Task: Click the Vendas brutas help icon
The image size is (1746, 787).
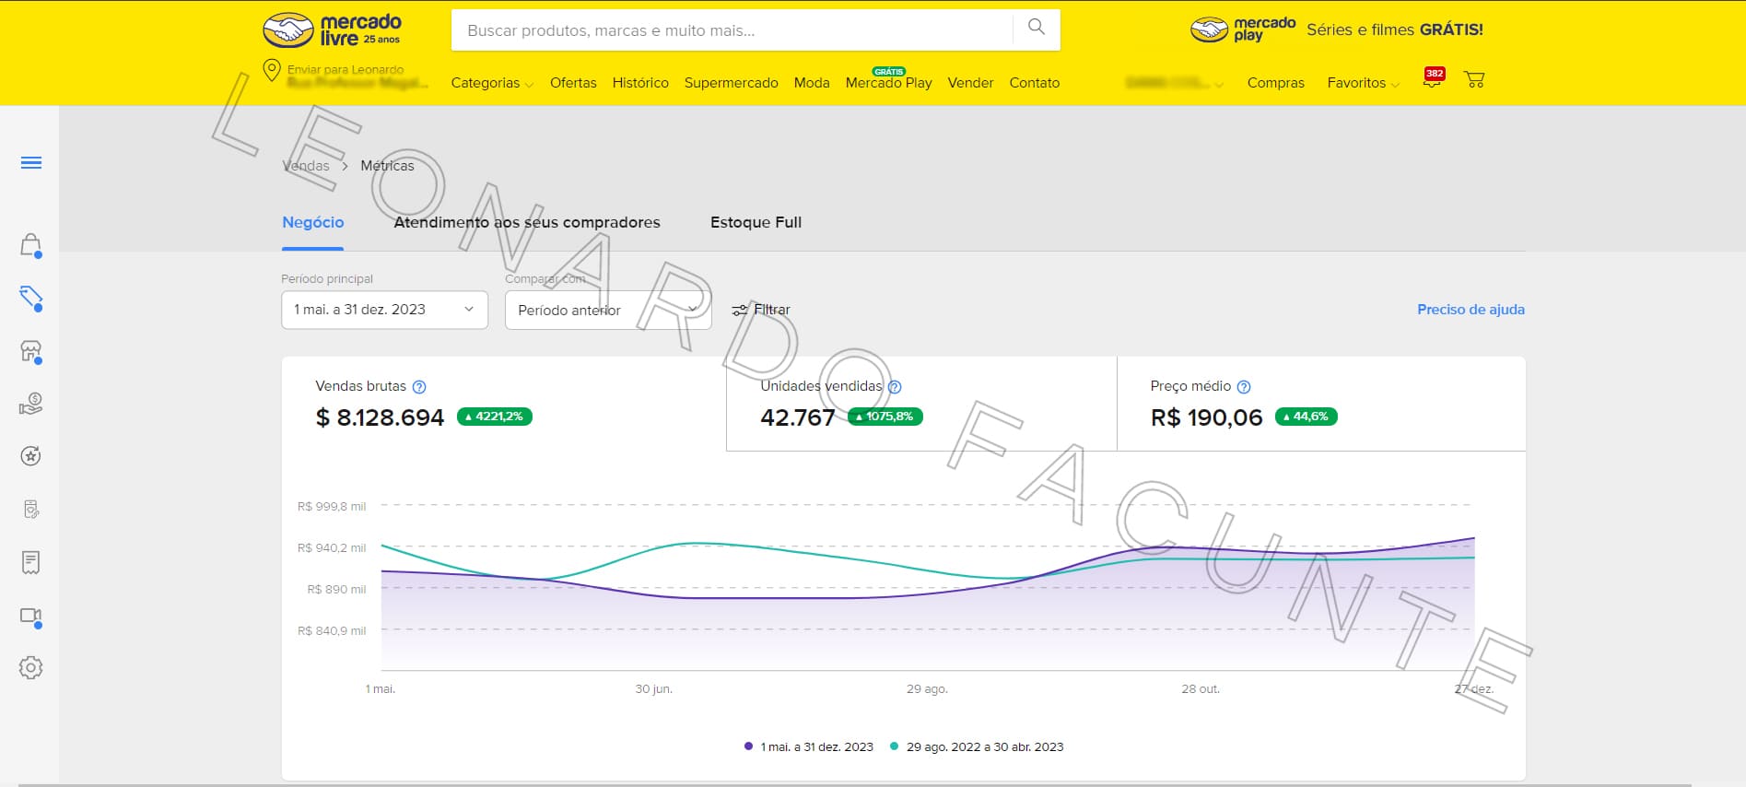Action: (419, 387)
